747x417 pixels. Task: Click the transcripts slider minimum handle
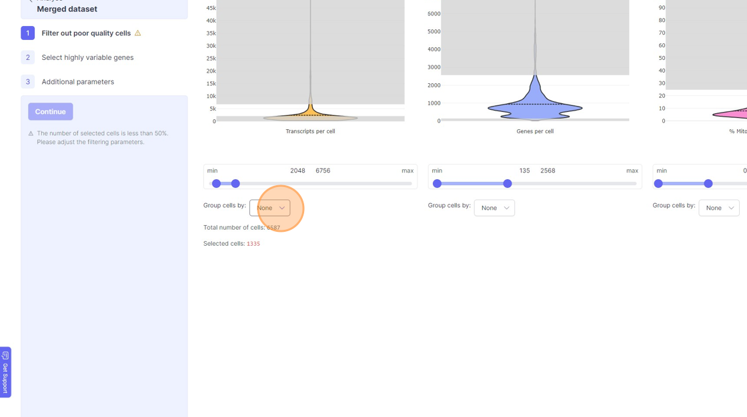click(216, 183)
